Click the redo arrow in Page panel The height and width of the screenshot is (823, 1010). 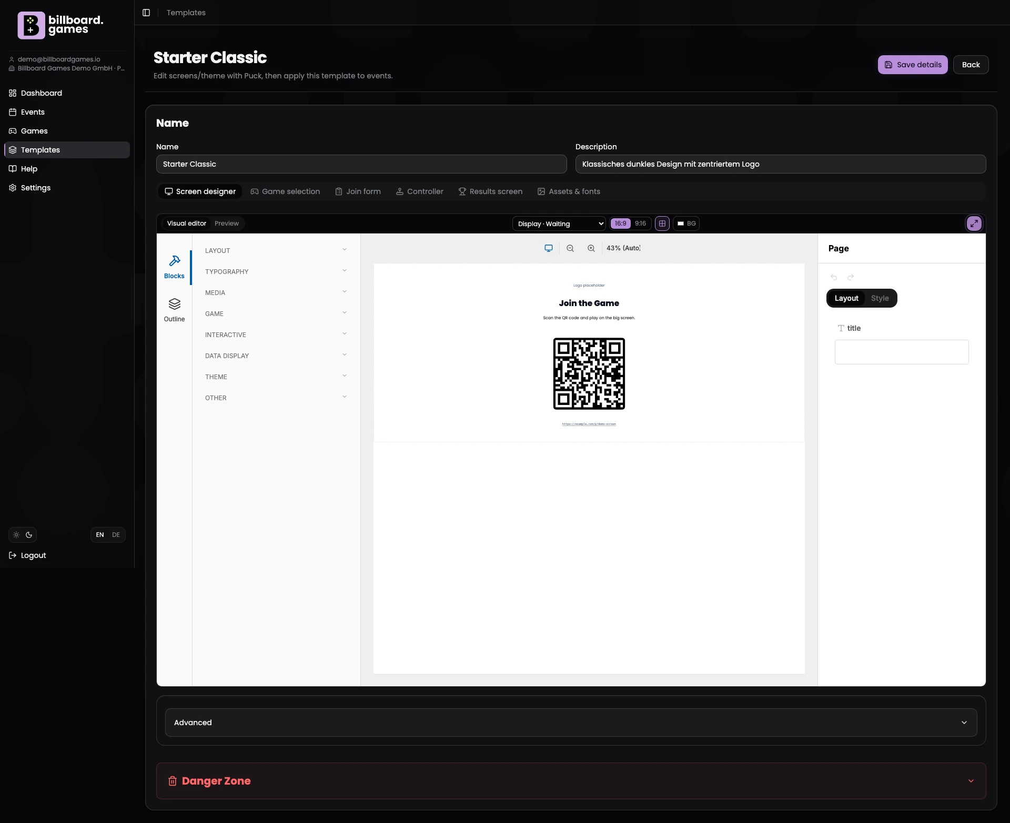850,277
